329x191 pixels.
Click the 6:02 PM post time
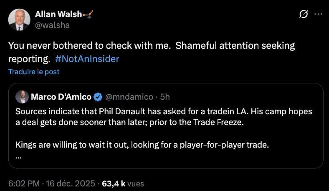23,183
